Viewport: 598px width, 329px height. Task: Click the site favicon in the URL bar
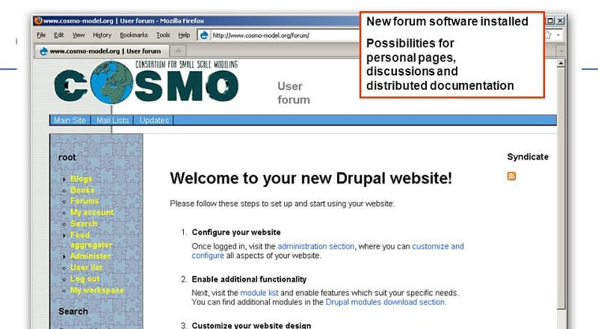pyautogui.click(x=204, y=35)
